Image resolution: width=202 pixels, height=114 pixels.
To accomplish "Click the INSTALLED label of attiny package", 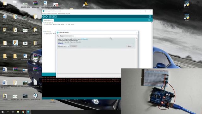I will pos(84,39).
